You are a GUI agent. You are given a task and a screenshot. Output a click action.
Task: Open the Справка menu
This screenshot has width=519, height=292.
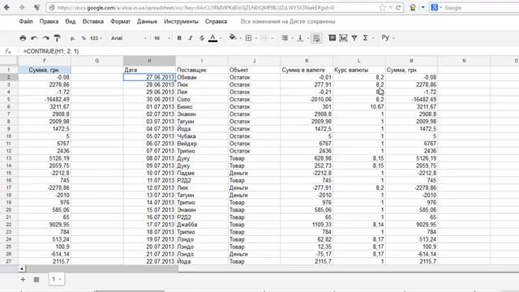pos(216,22)
